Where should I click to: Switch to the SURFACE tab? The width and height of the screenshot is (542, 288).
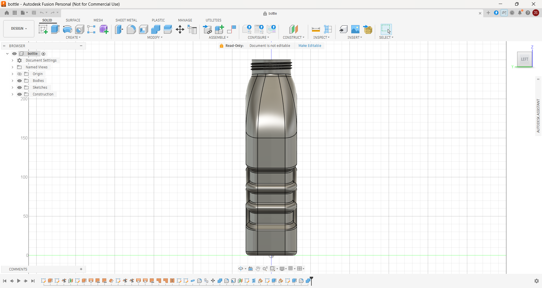(73, 20)
